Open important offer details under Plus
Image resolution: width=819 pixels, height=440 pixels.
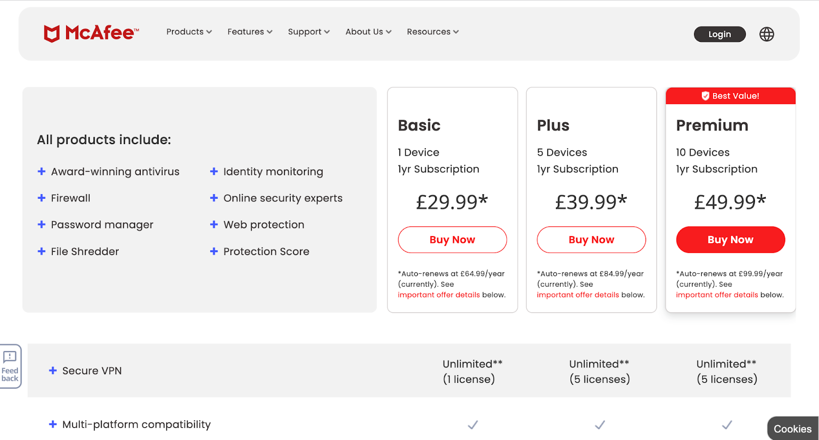click(578, 295)
